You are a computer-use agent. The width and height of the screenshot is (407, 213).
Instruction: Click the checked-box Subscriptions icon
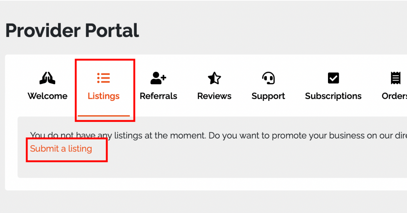tap(333, 78)
